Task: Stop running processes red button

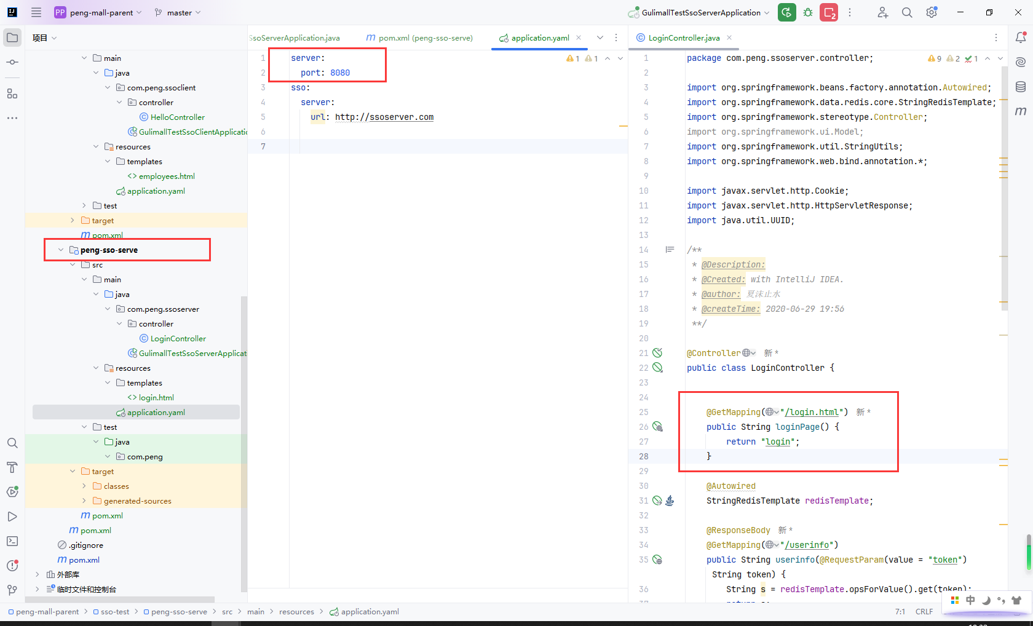Action: (x=829, y=12)
